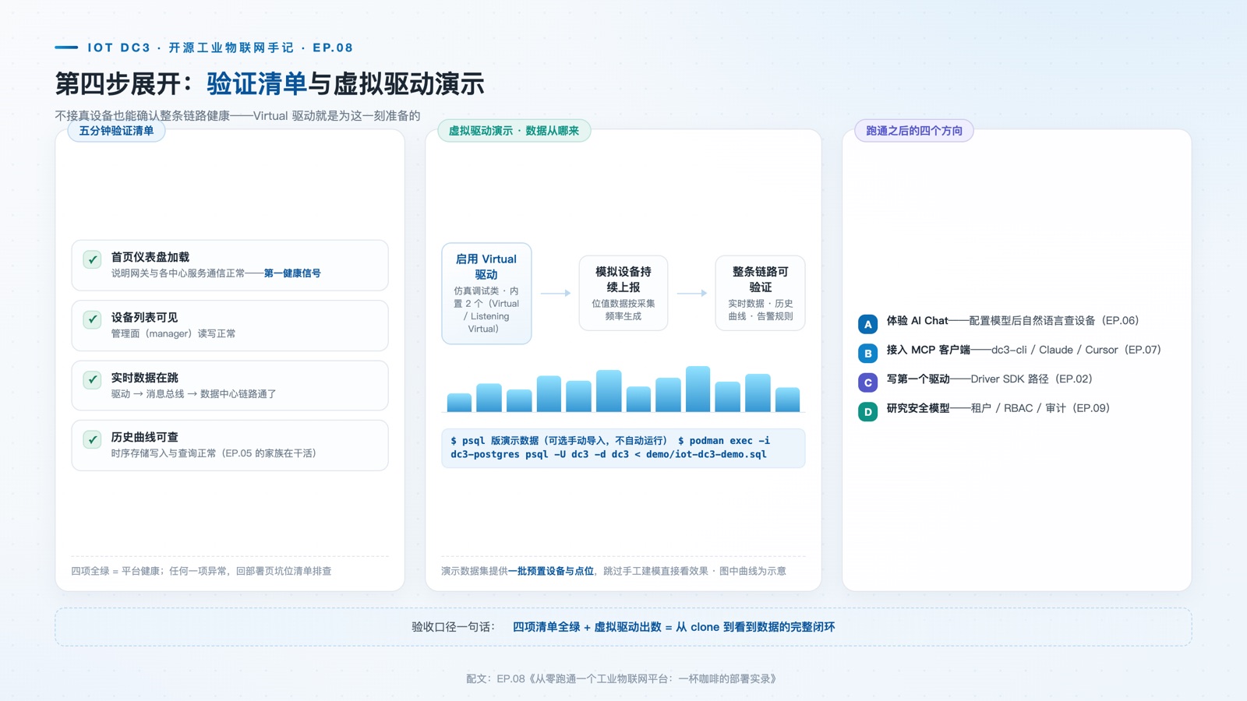Click the text 驱动 → 消息总线 → 数据中心链路通了

[x=193, y=394]
